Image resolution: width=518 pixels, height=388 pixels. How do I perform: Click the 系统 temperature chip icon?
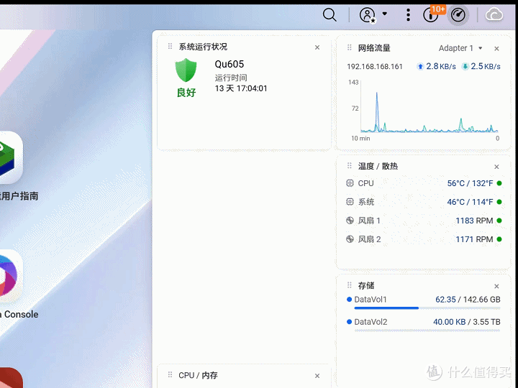(x=350, y=202)
